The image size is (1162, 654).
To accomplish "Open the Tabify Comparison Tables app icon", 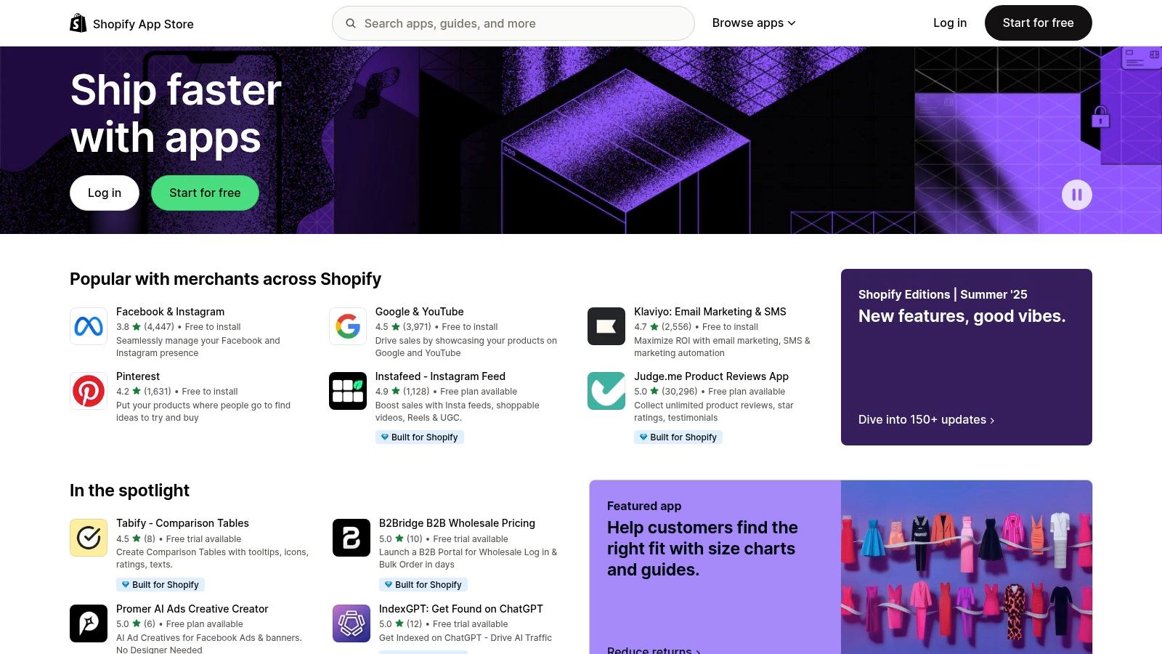I will [x=88, y=538].
